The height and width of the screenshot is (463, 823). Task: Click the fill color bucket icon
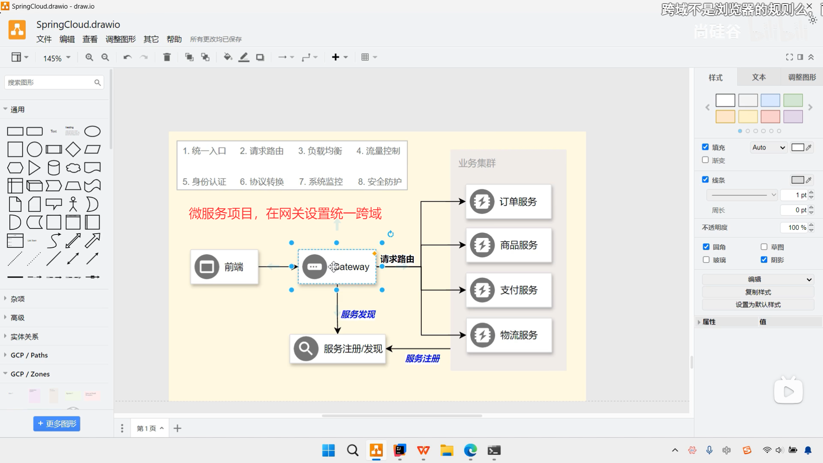click(228, 57)
